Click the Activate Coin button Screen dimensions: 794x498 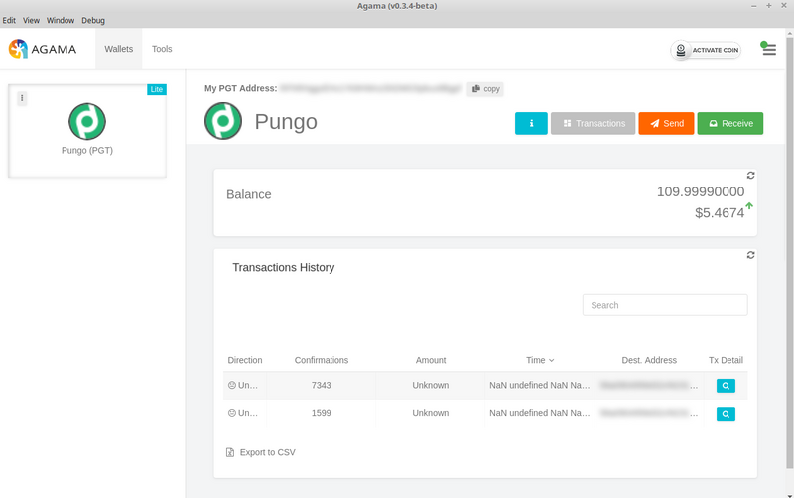click(706, 50)
